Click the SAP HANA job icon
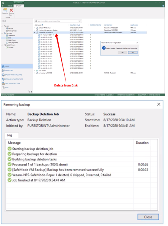The image size is (168, 226). (x=37, y=70)
